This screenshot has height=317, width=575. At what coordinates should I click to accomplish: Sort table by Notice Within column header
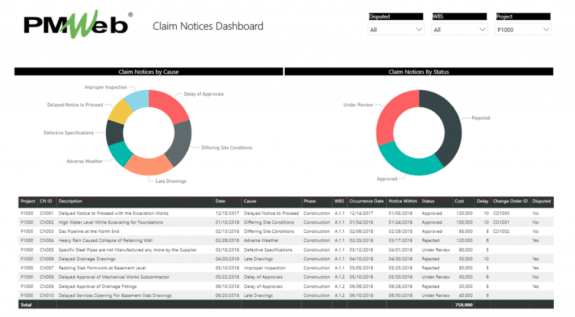[403, 201]
